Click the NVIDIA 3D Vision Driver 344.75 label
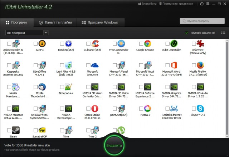 119,95
